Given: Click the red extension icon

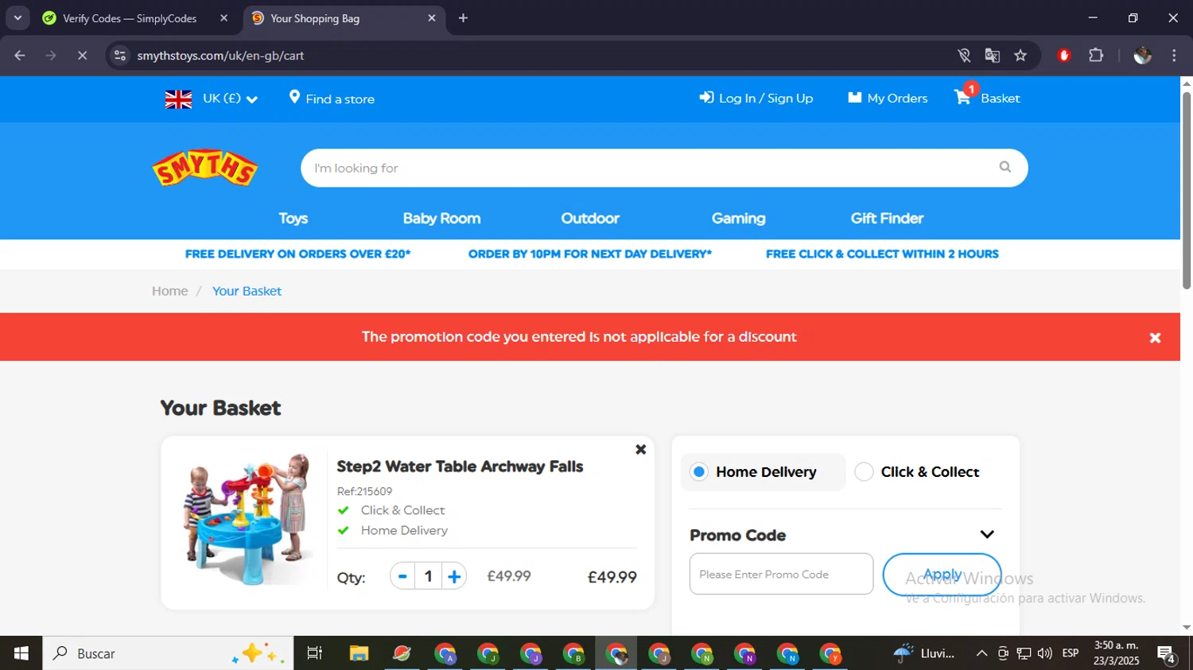Looking at the screenshot, I should click(1064, 55).
